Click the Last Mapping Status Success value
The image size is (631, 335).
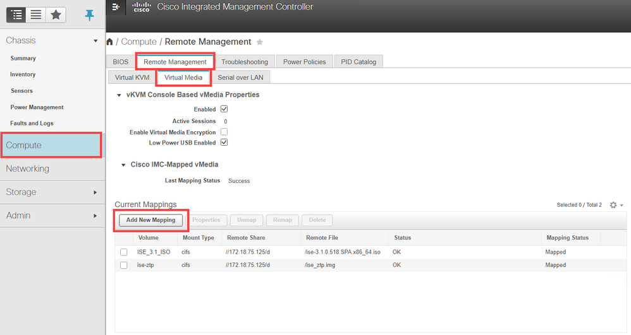point(239,181)
